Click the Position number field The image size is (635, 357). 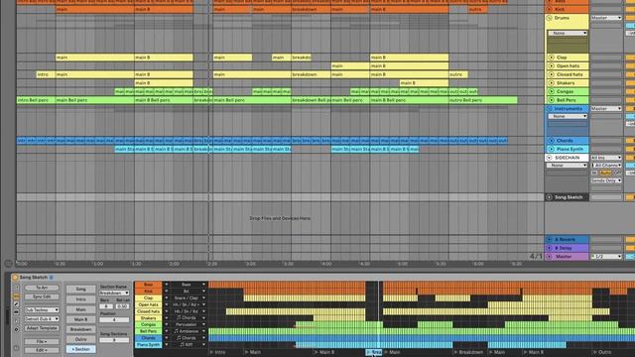click(114, 319)
